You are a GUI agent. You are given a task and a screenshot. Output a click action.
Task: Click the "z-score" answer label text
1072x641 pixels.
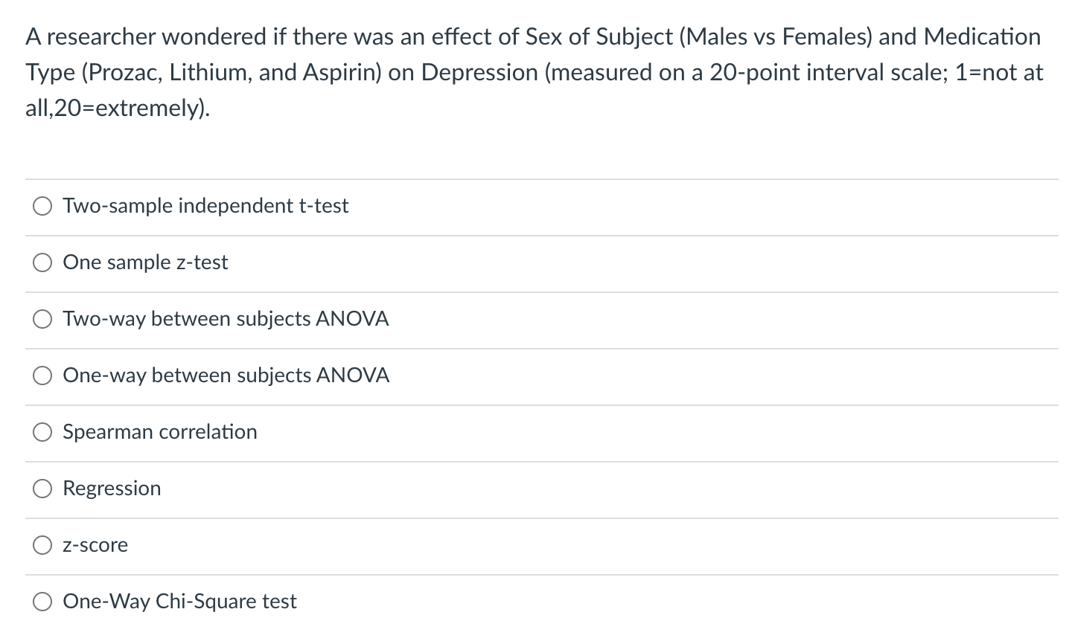(x=95, y=545)
